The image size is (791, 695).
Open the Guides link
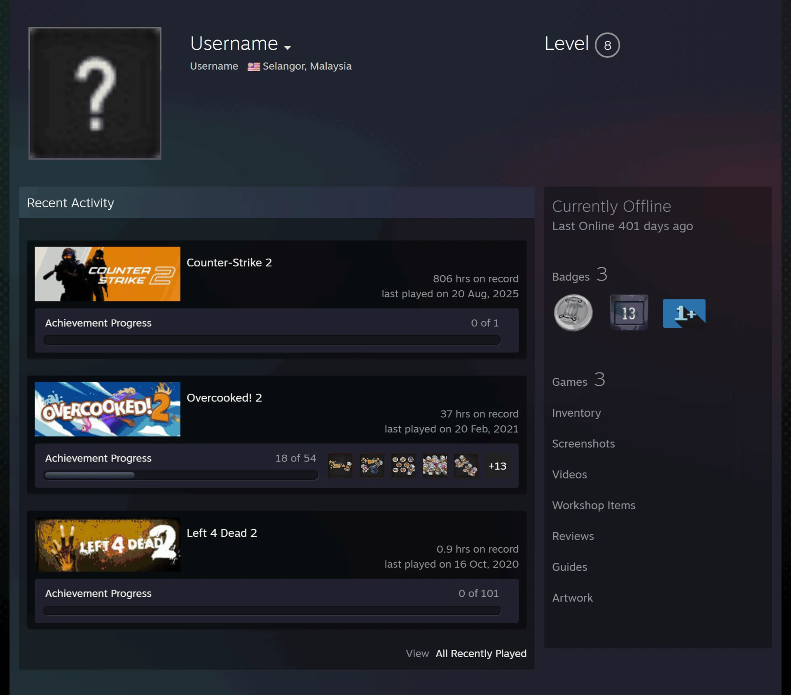(569, 567)
